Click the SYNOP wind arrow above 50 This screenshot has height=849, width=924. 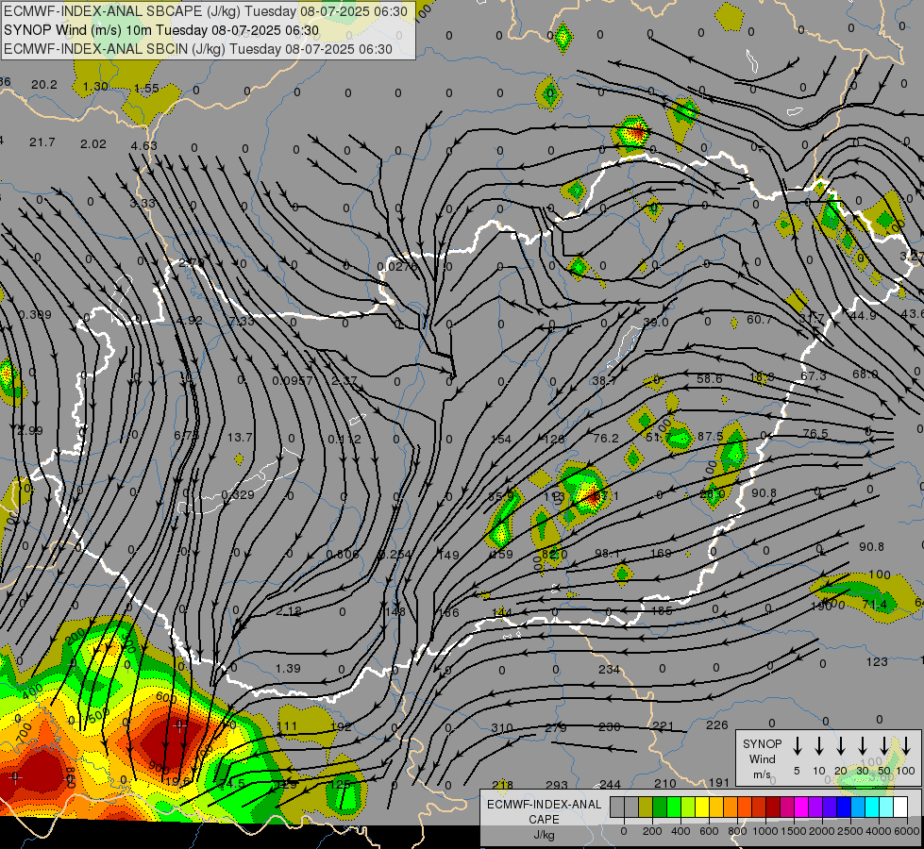(884, 746)
